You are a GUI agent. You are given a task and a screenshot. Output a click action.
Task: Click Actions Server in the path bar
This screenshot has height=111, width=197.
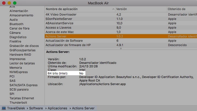[x=83, y=108]
